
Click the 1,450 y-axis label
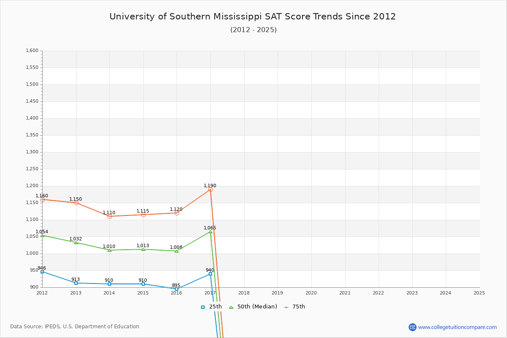pos(32,101)
